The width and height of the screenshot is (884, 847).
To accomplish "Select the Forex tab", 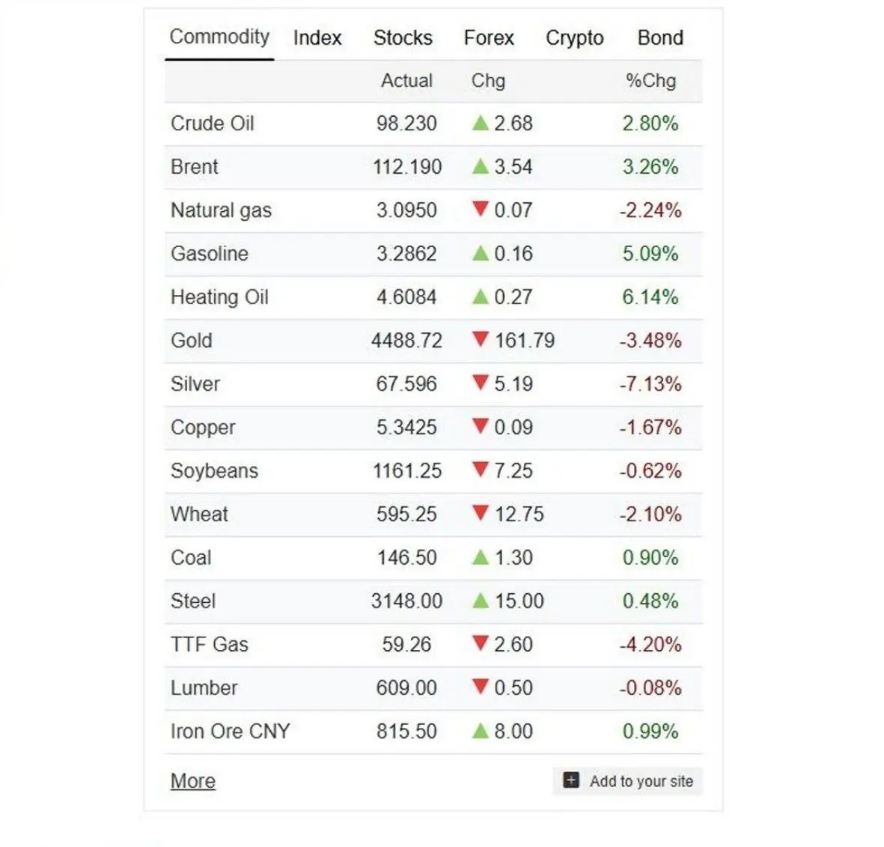I will tap(489, 37).
